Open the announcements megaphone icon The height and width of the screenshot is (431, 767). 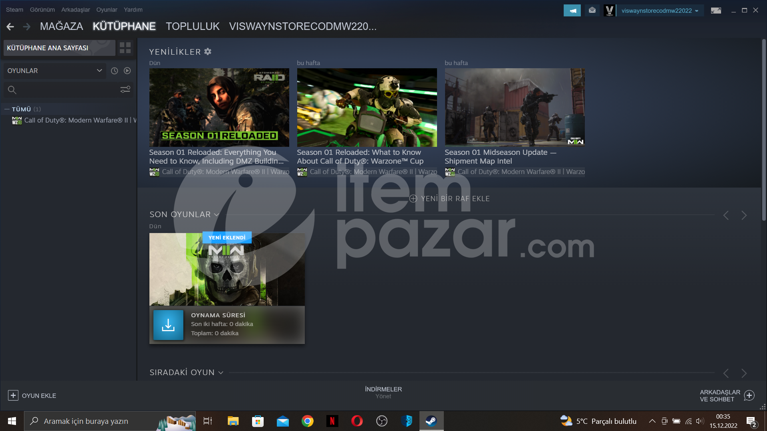[572, 10]
